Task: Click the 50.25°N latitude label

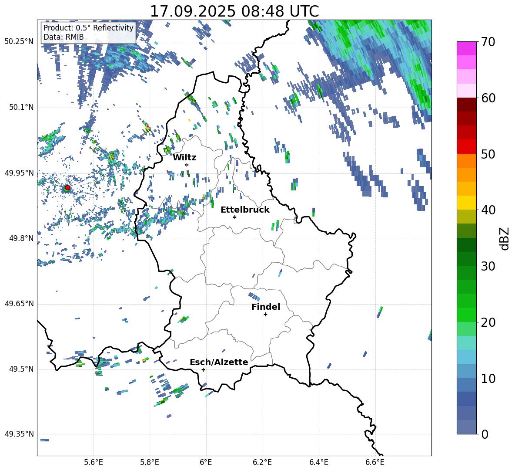Action: (19, 42)
